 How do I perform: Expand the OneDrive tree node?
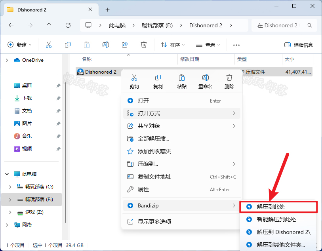click(7, 60)
